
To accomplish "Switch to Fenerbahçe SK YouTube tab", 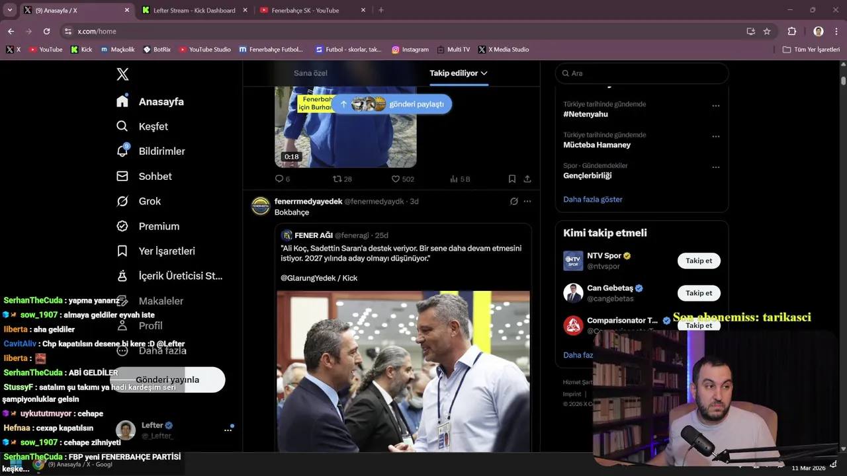I will point(311,11).
